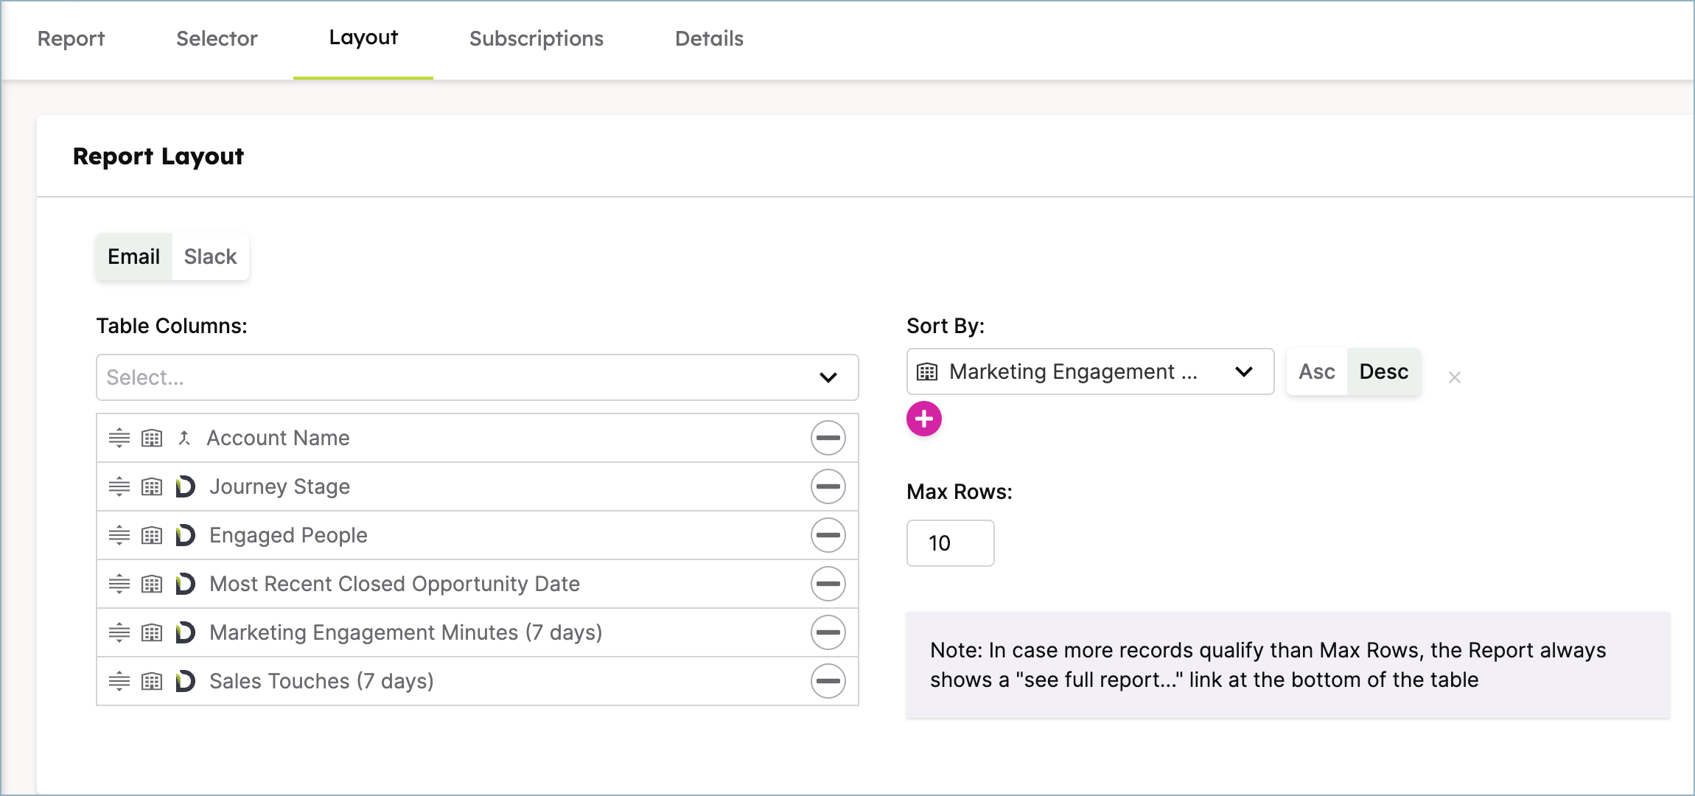Open the Report tab
Image resolution: width=1695 pixels, height=796 pixels.
[71, 38]
